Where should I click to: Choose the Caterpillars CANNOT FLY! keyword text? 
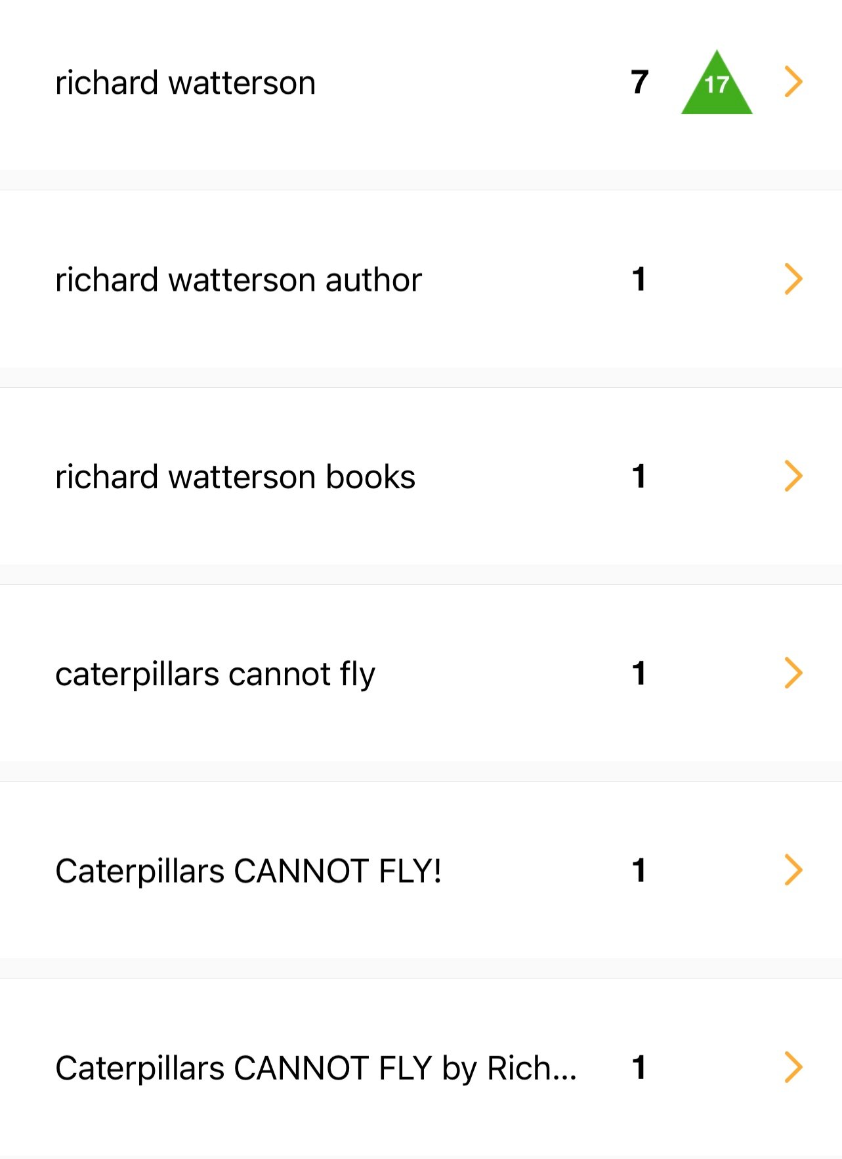tap(248, 872)
